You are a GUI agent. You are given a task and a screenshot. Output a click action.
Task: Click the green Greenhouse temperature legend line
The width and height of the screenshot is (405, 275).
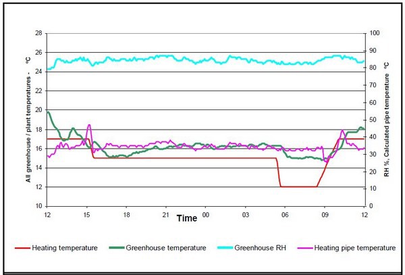coord(122,248)
